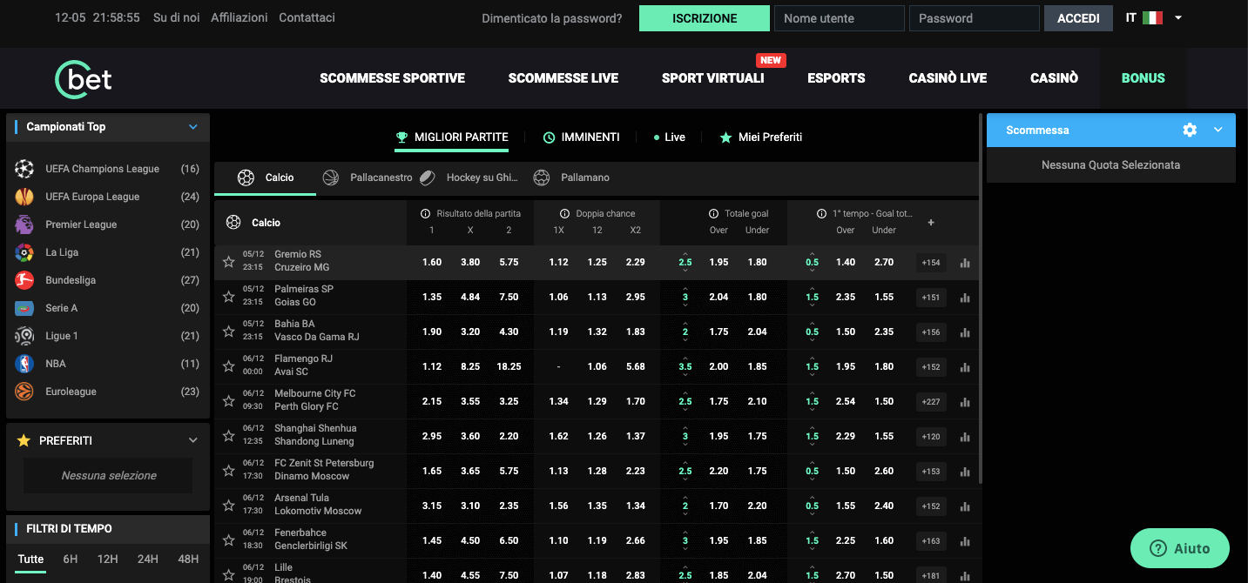The height and width of the screenshot is (583, 1248).
Task: Open SCOMMESSE LIVE from the navigation
Action: [x=563, y=77]
